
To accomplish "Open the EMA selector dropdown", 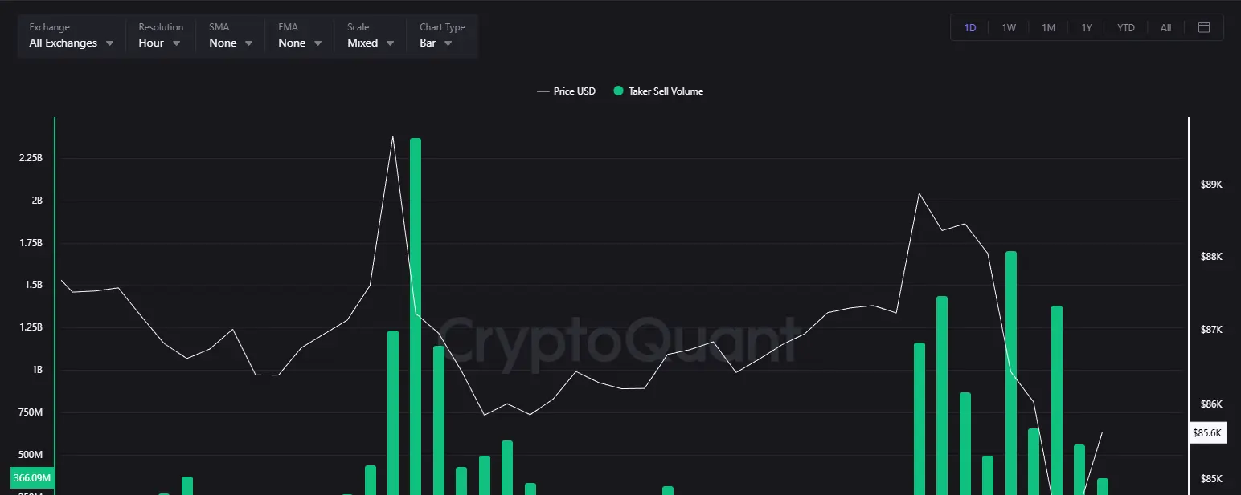I will [297, 43].
